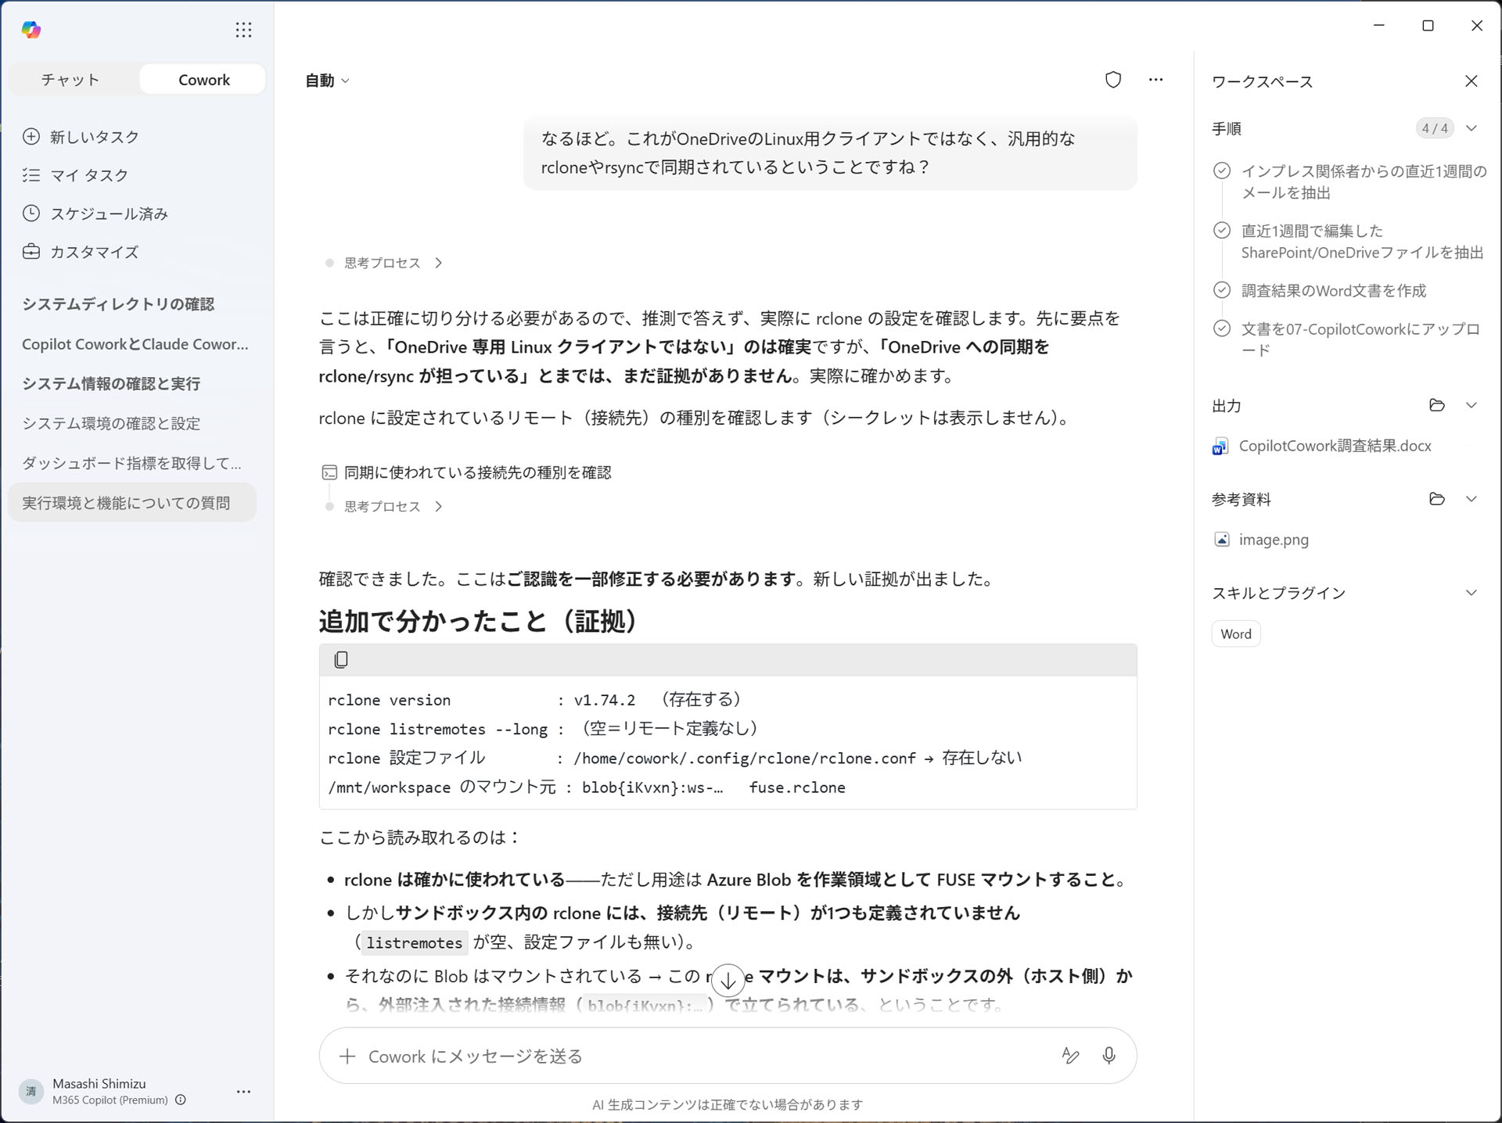Image resolution: width=1502 pixels, height=1123 pixels.
Task: Open task Copilot CoworkとClaude Cowor...
Action: pos(135,344)
